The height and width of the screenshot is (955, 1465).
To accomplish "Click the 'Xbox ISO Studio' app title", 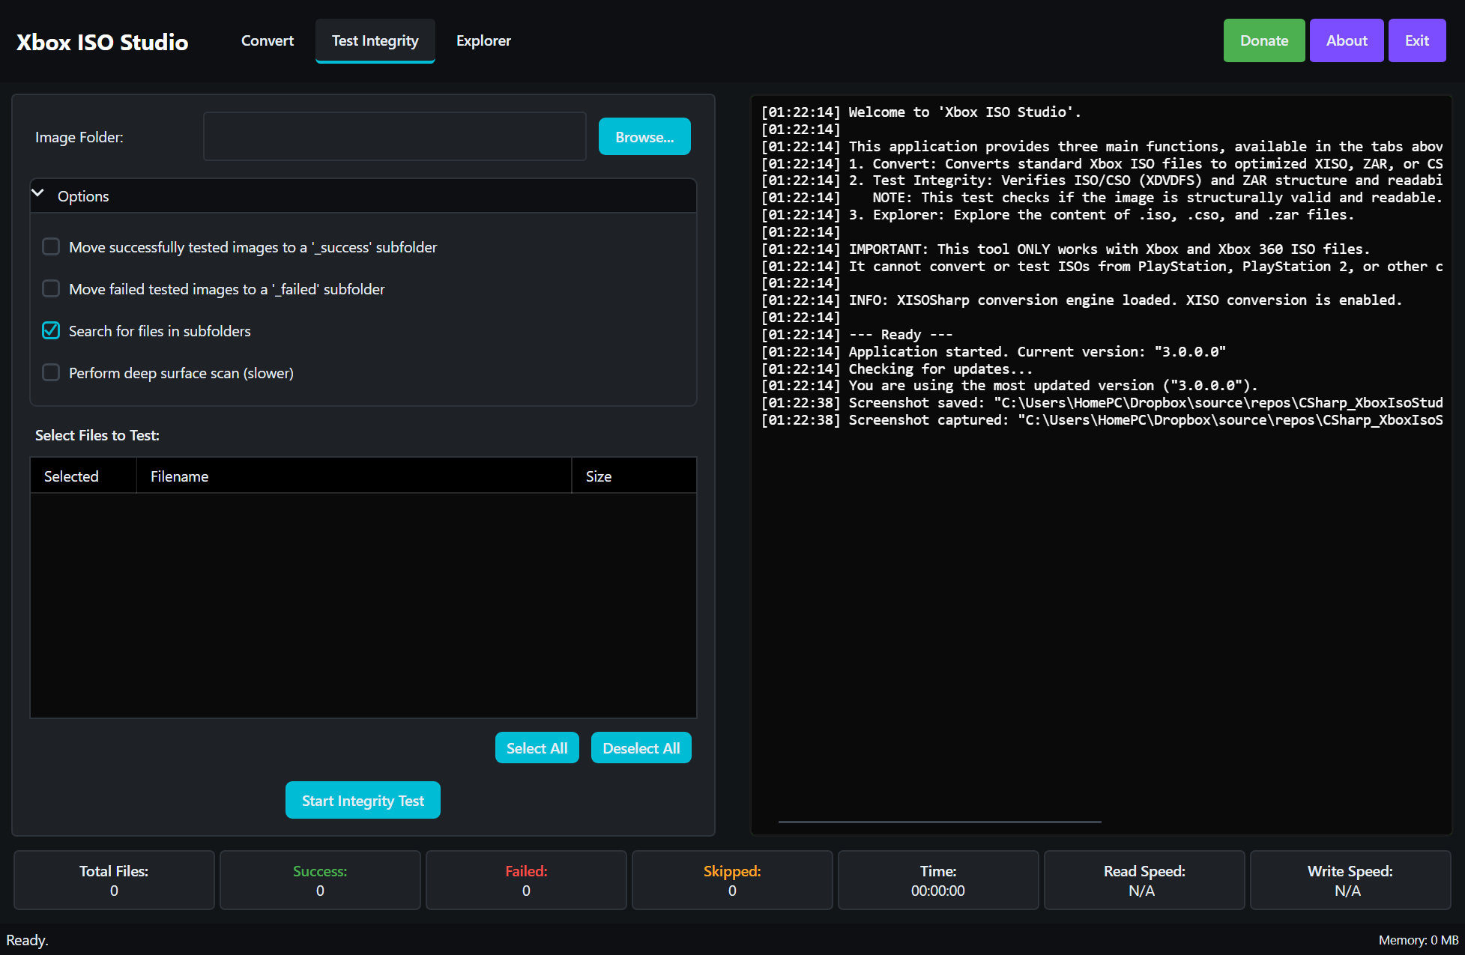I will pos(103,42).
